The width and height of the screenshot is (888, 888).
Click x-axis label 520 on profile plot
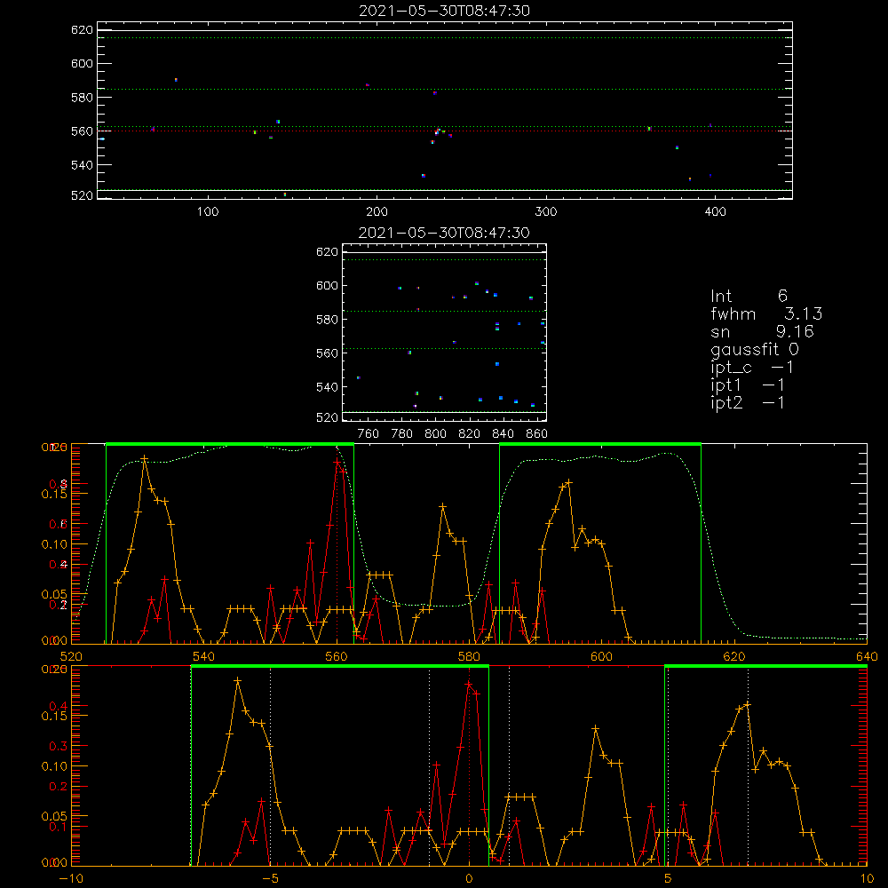71,656
